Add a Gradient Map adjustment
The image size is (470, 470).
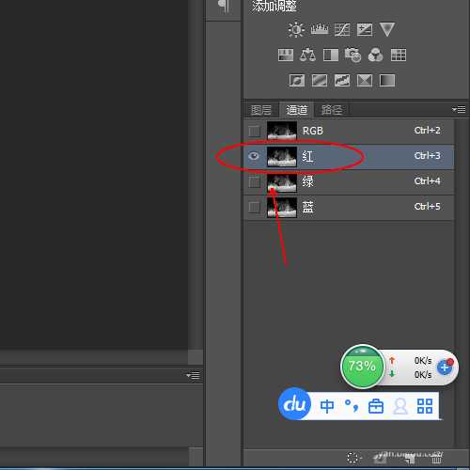387,81
